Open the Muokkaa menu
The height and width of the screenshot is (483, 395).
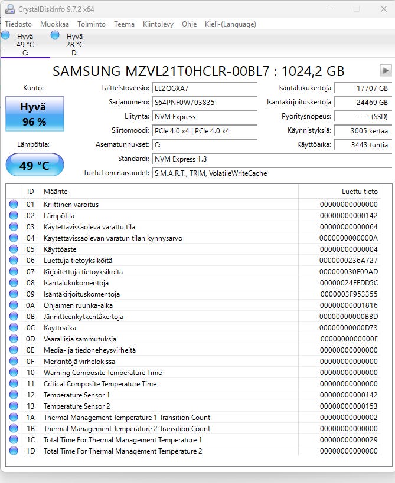tap(54, 24)
